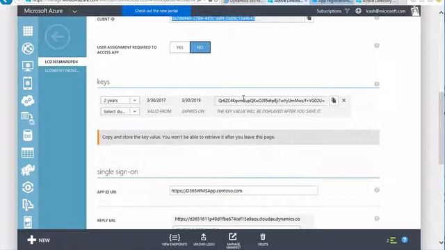The image size is (445, 250).
Task: Open the All Items grid icon in sidebar
Action: coord(28,31)
